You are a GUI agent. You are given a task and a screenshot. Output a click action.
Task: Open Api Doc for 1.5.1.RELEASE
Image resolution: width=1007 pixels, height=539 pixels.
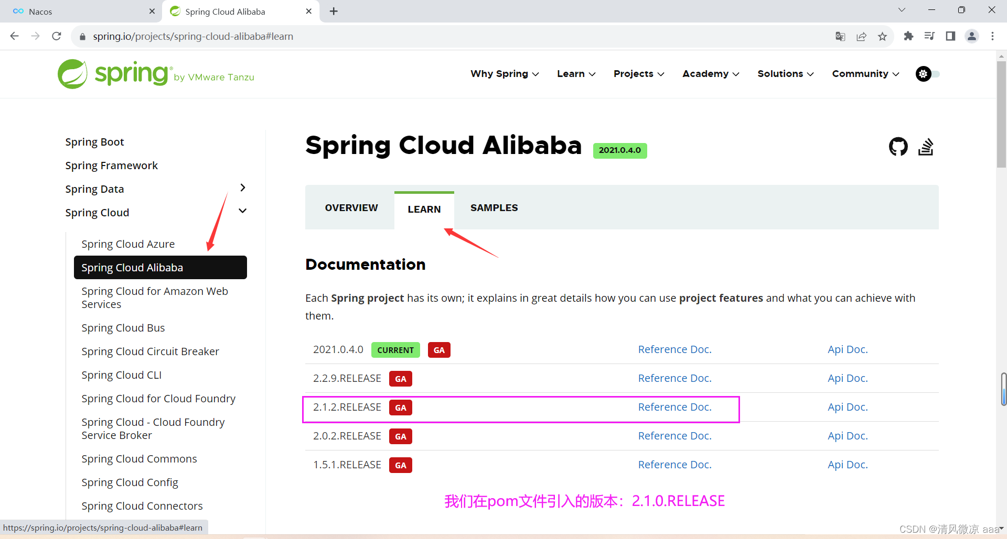pos(848,465)
